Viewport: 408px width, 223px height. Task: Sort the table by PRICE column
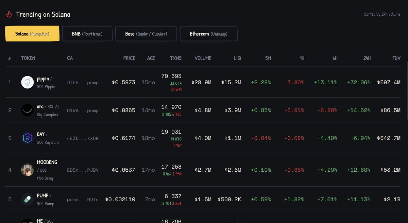129,58
